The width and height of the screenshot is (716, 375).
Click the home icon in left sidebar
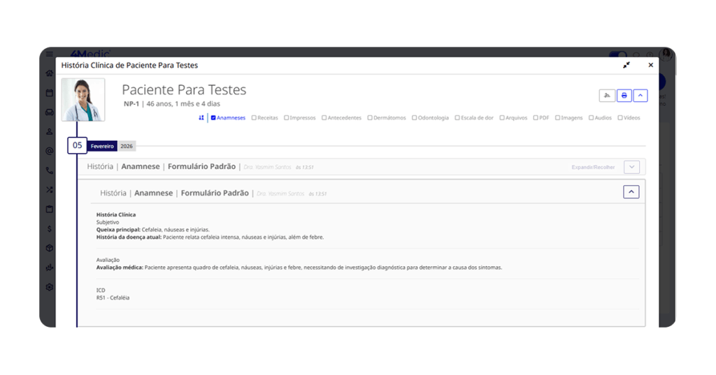point(50,73)
